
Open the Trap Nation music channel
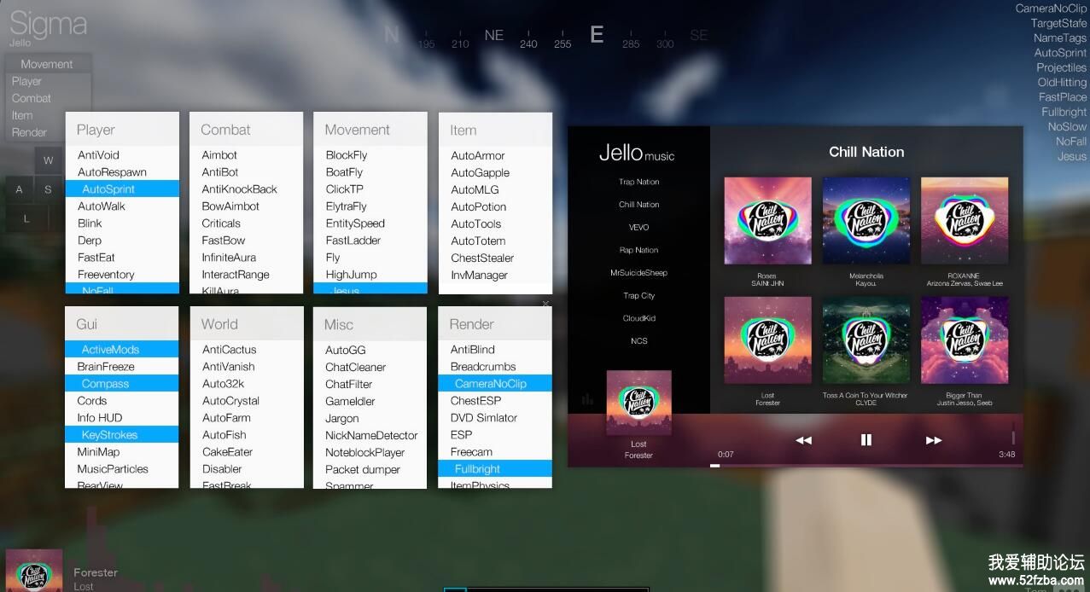(639, 182)
